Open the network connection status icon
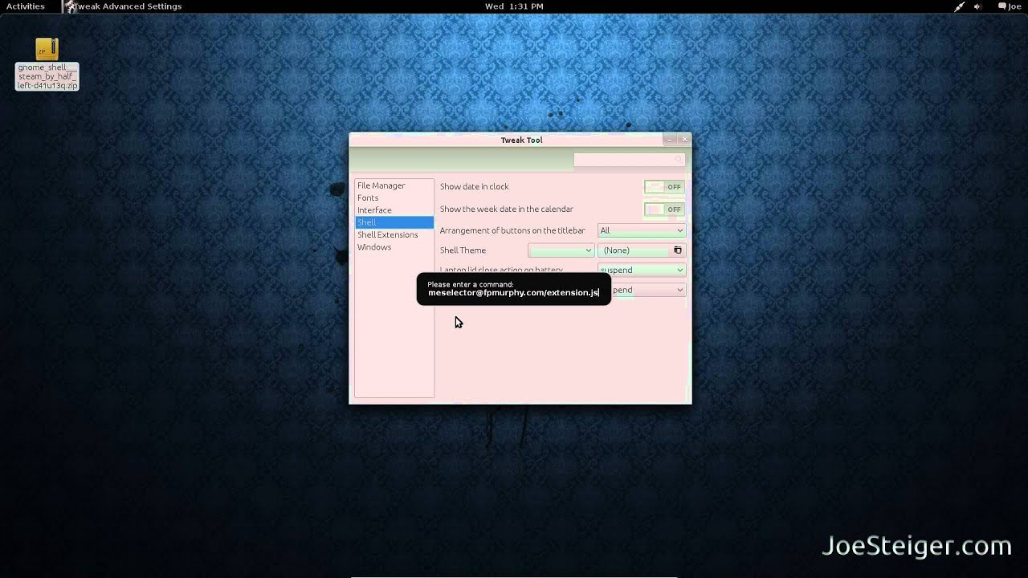 959,6
